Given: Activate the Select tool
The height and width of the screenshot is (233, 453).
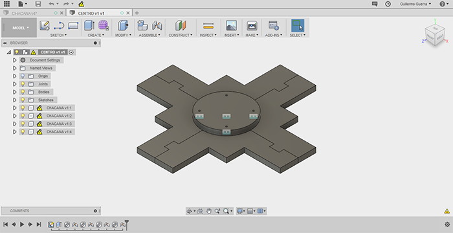Looking at the screenshot, I should [x=298, y=25].
